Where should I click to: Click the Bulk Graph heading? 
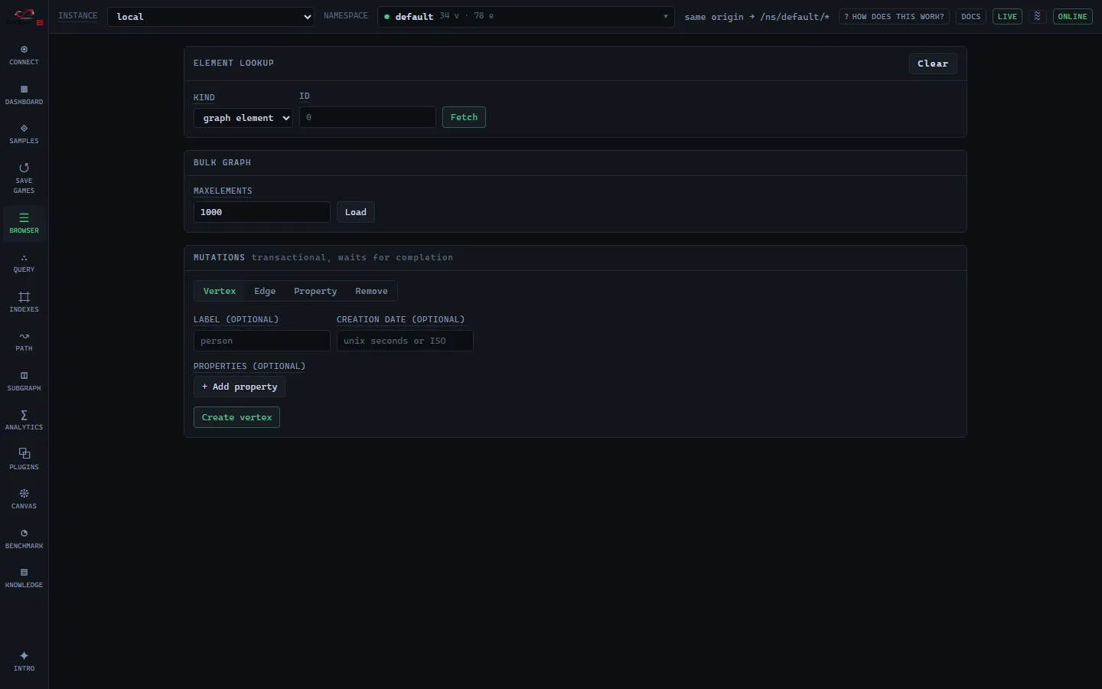(222, 162)
